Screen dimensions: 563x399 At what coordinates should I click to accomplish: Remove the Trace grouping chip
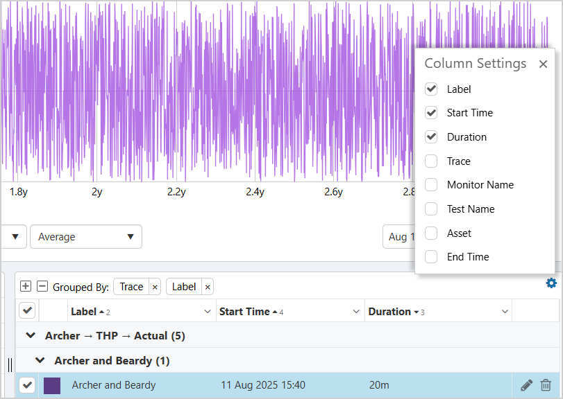click(x=155, y=287)
